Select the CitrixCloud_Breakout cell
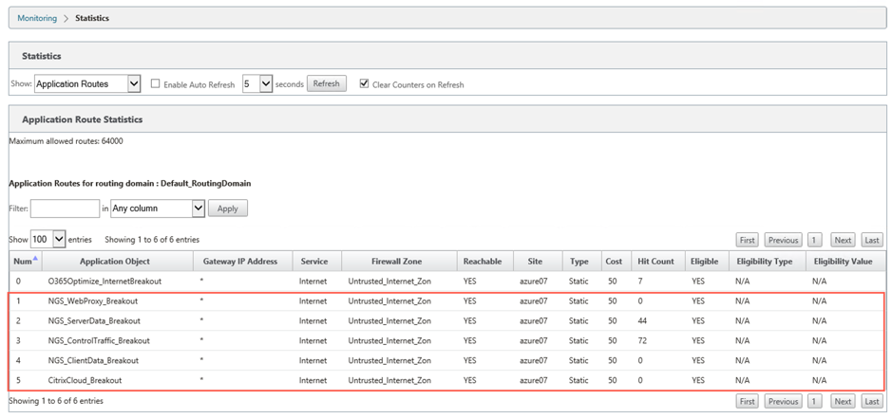The image size is (892, 418). [x=85, y=380]
